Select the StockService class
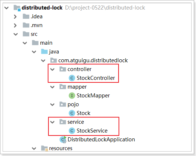 pos(92,131)
